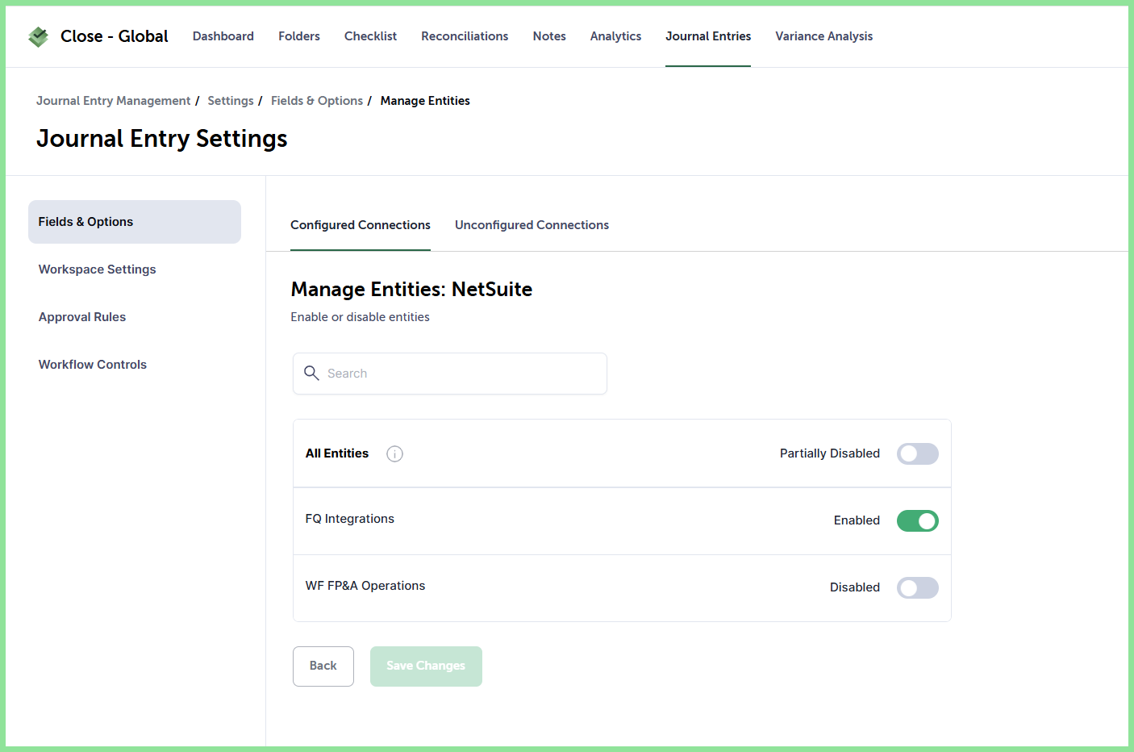Click into the entity Search field
The height and width of the screenshot is (752, 1134).
450,374
